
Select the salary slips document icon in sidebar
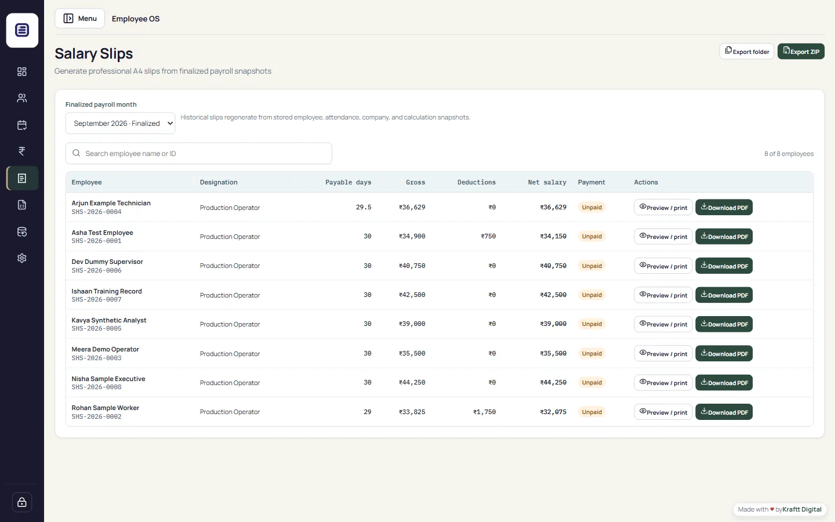[22, 178]
